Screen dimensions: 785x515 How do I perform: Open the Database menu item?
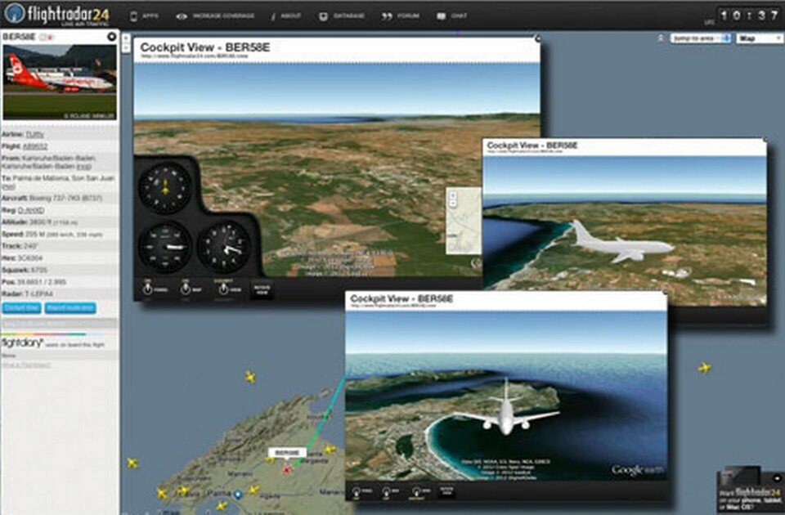pos(349,16)
